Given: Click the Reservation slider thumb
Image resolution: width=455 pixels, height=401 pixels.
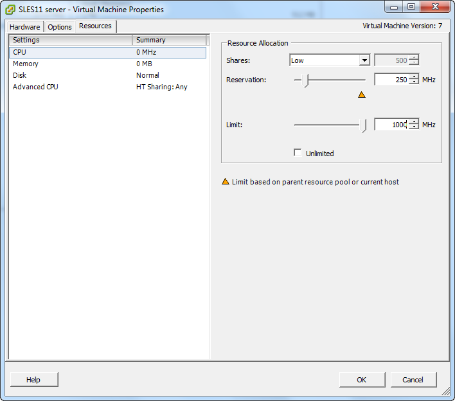Looking at the screenshot, I should tap(305, 80).
